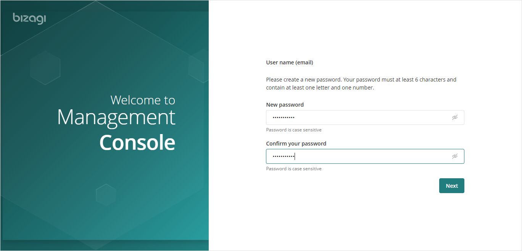This screenshot has width=522, height=251.
Task: Click the bizagi logo
Action: pyautogui.click(x=29, y=18)
